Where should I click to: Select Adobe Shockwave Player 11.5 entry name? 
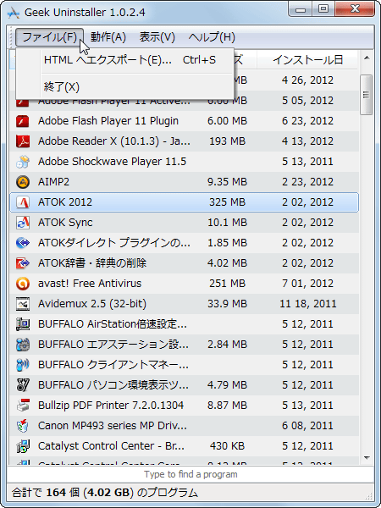coord(112,162)
